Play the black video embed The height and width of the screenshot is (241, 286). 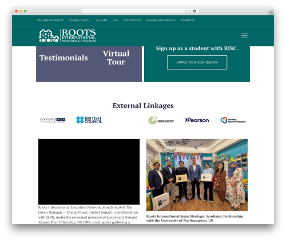pos(89,171)
